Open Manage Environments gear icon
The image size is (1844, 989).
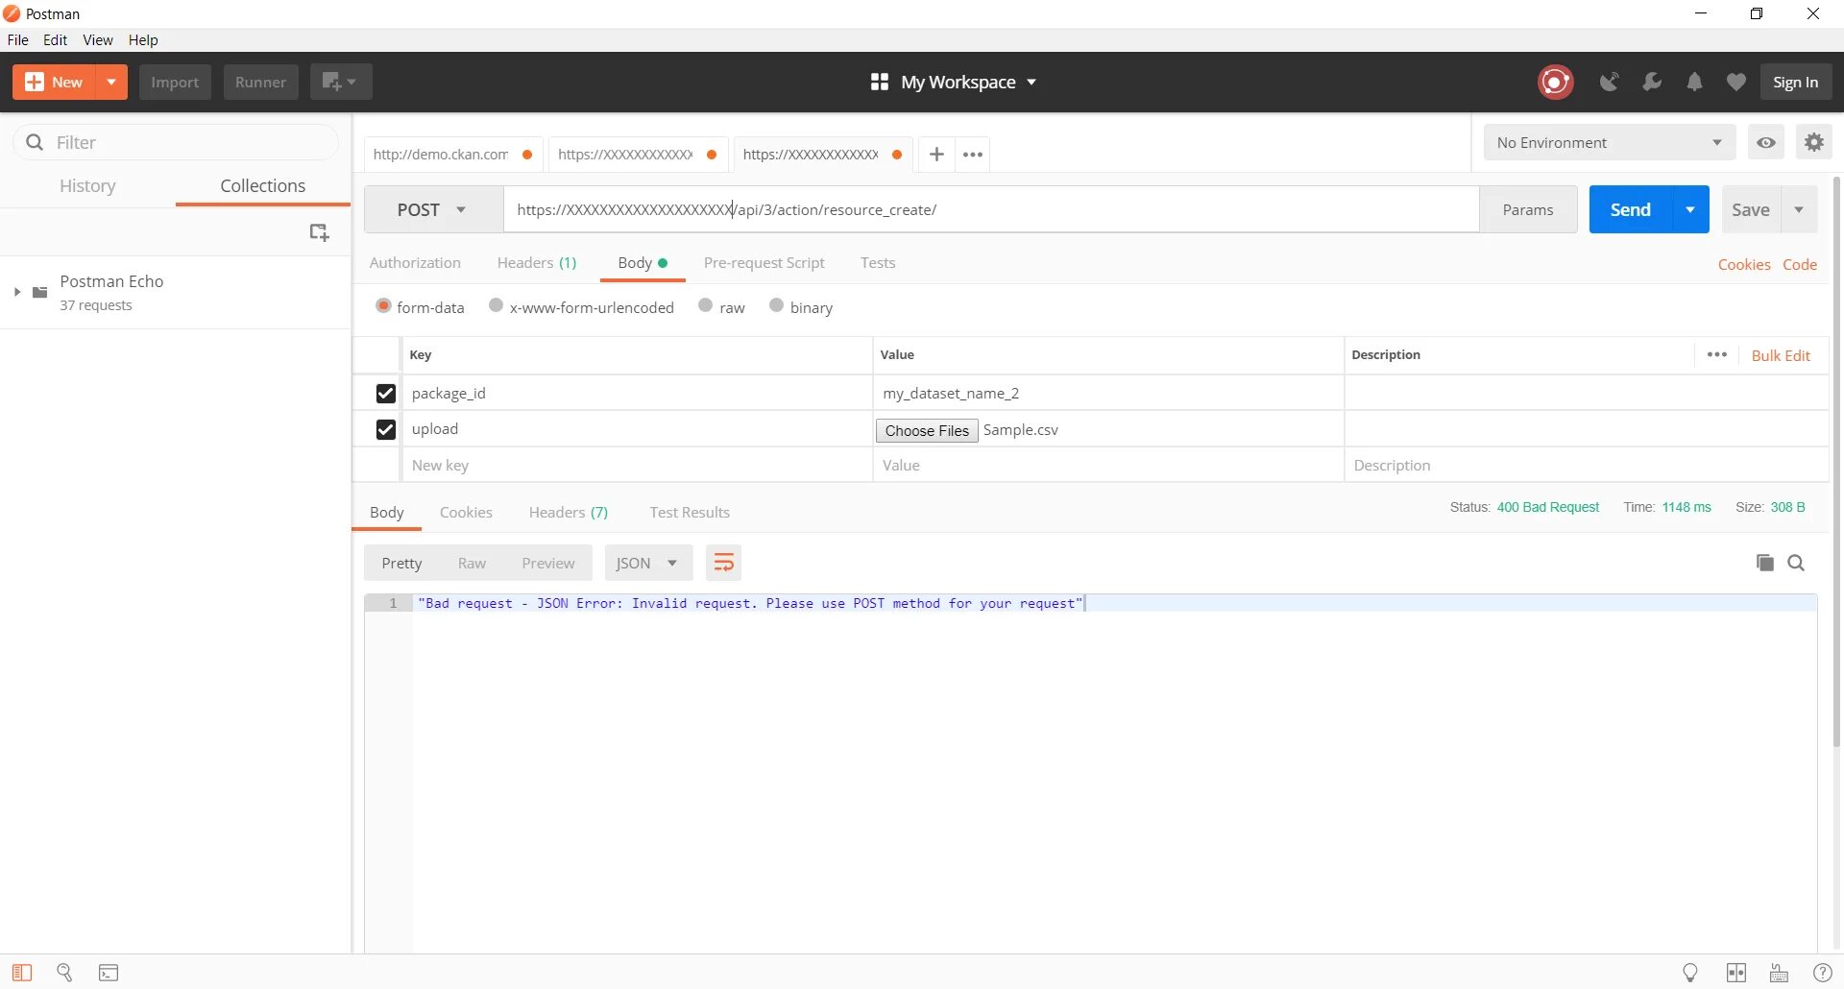click(1813, 142)
